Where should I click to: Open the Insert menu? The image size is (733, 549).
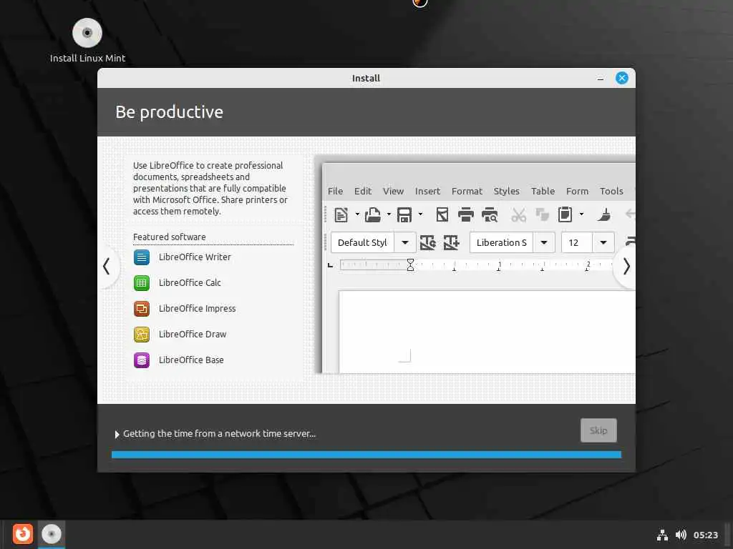[x=428, y=192]
